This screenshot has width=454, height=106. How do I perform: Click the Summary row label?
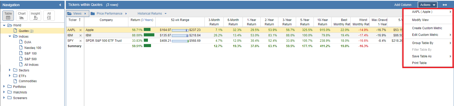click(x=74, y=46)
